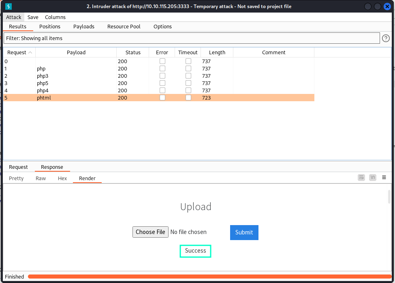This screenshot has height=283, width=395.
Task: Toggle Timeout checkbox for php payload row
Action: point(188,68)
